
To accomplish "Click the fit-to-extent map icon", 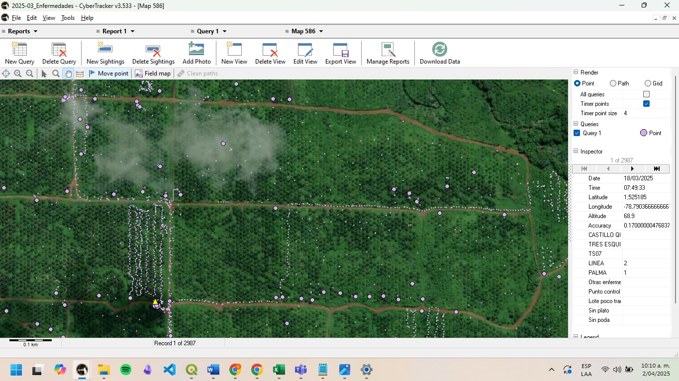I will (6, 74).
